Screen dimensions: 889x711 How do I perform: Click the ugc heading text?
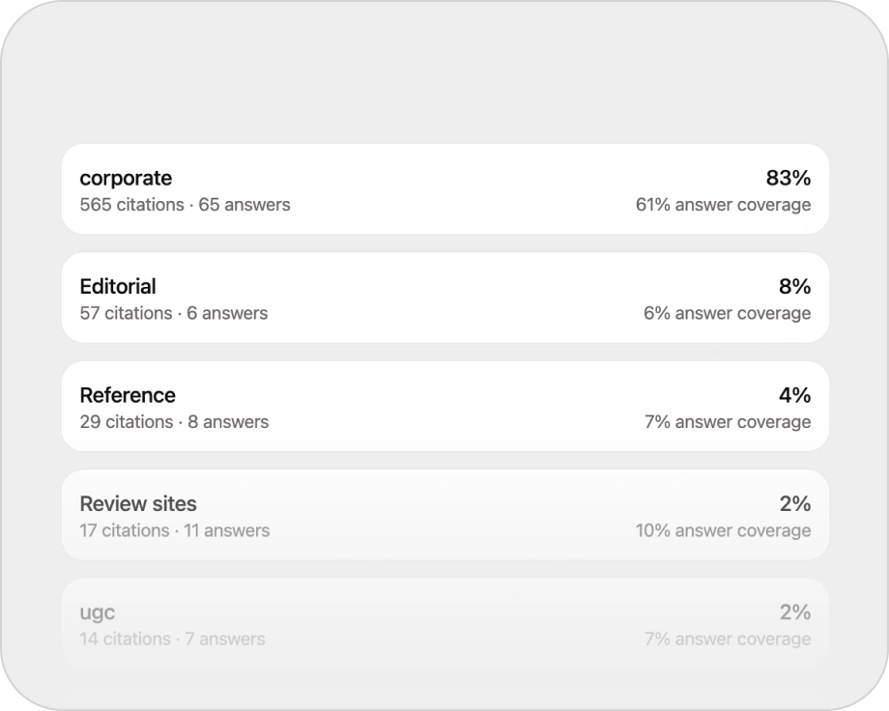click(97, 612)
